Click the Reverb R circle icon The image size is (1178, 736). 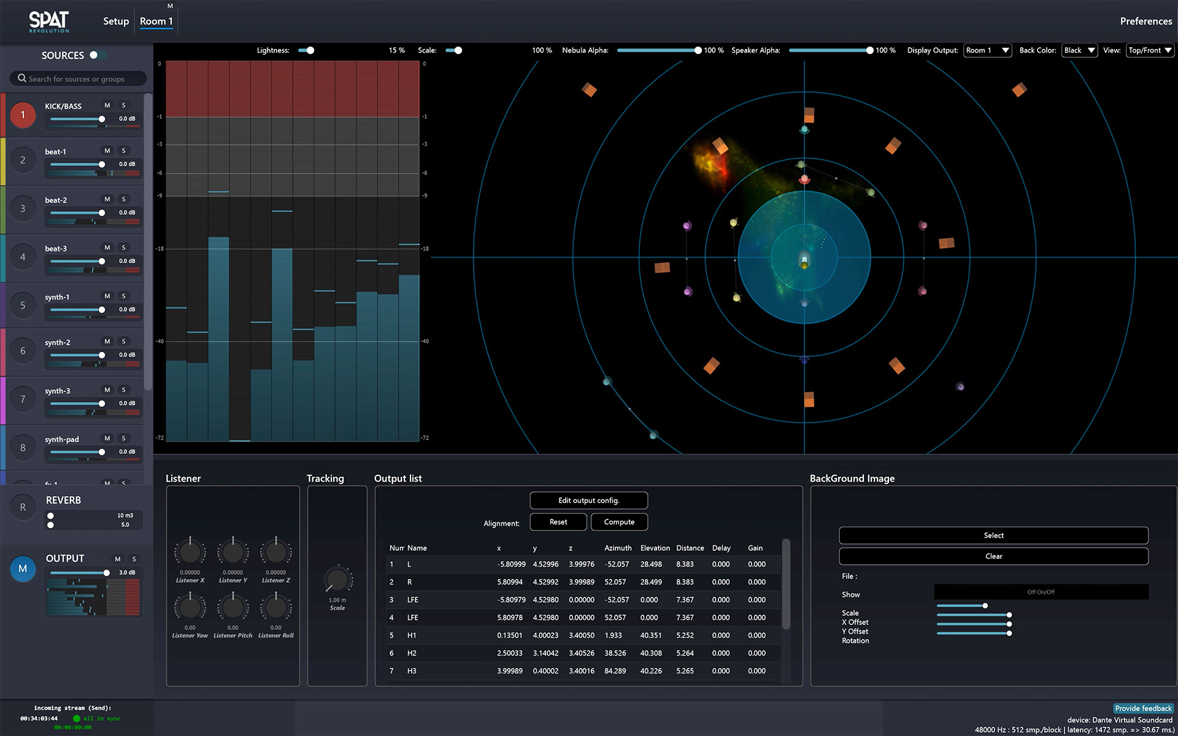23,508
